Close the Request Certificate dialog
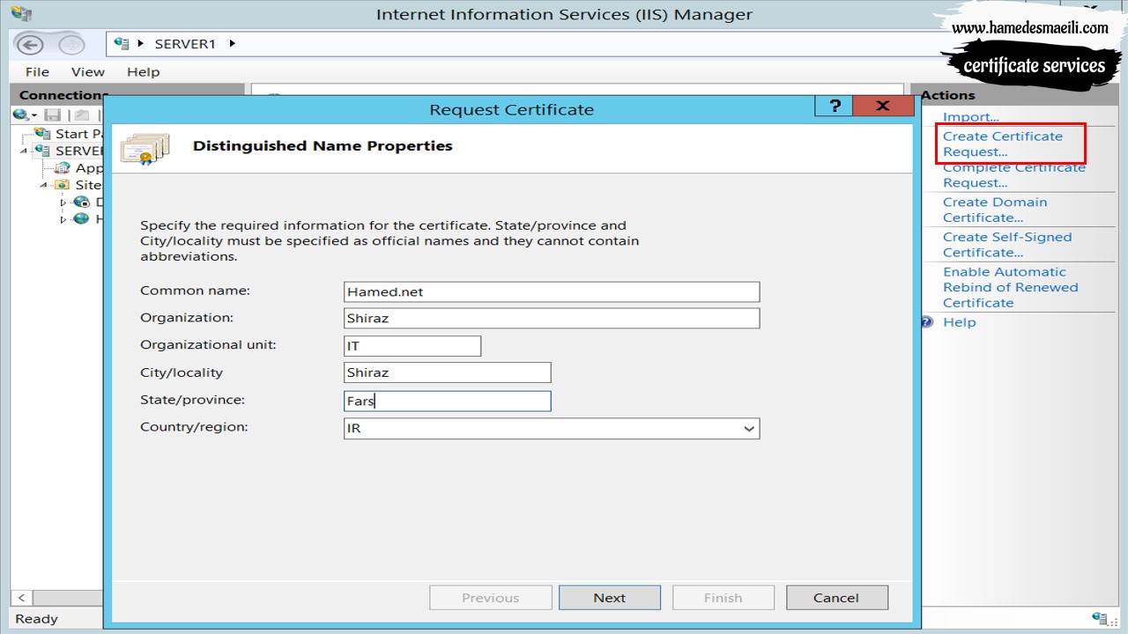 [883, 107]
